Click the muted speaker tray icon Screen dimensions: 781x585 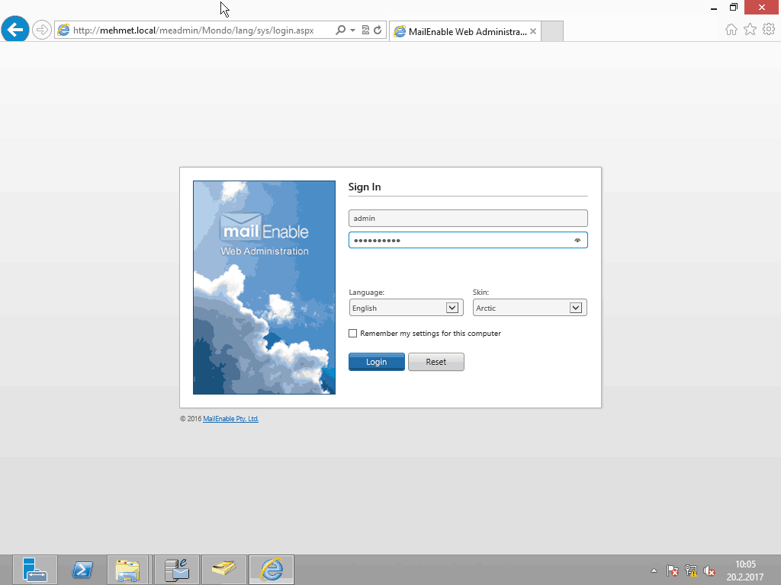click(x=709, y=571)
